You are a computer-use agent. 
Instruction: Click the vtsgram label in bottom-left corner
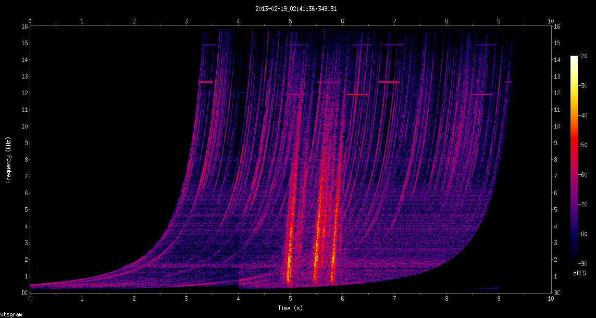(x=11, y=314)
